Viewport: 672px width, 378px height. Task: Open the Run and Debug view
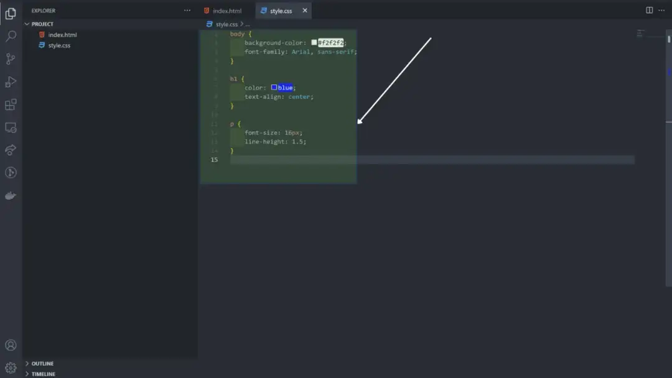tap(10, 81)
